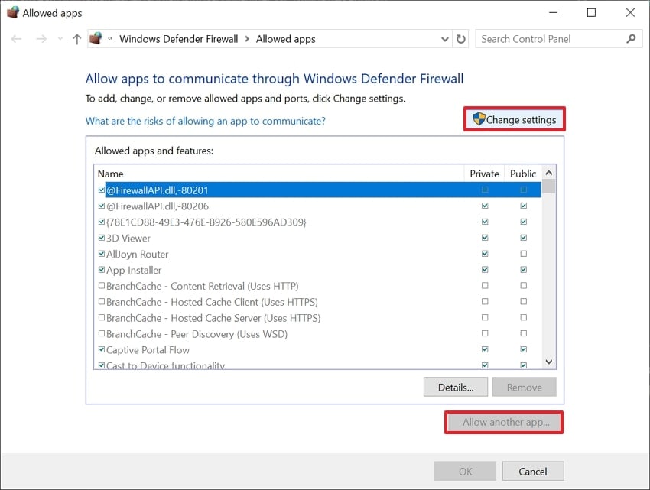Maximize the Allowed apps window

(x=591, y=12)
